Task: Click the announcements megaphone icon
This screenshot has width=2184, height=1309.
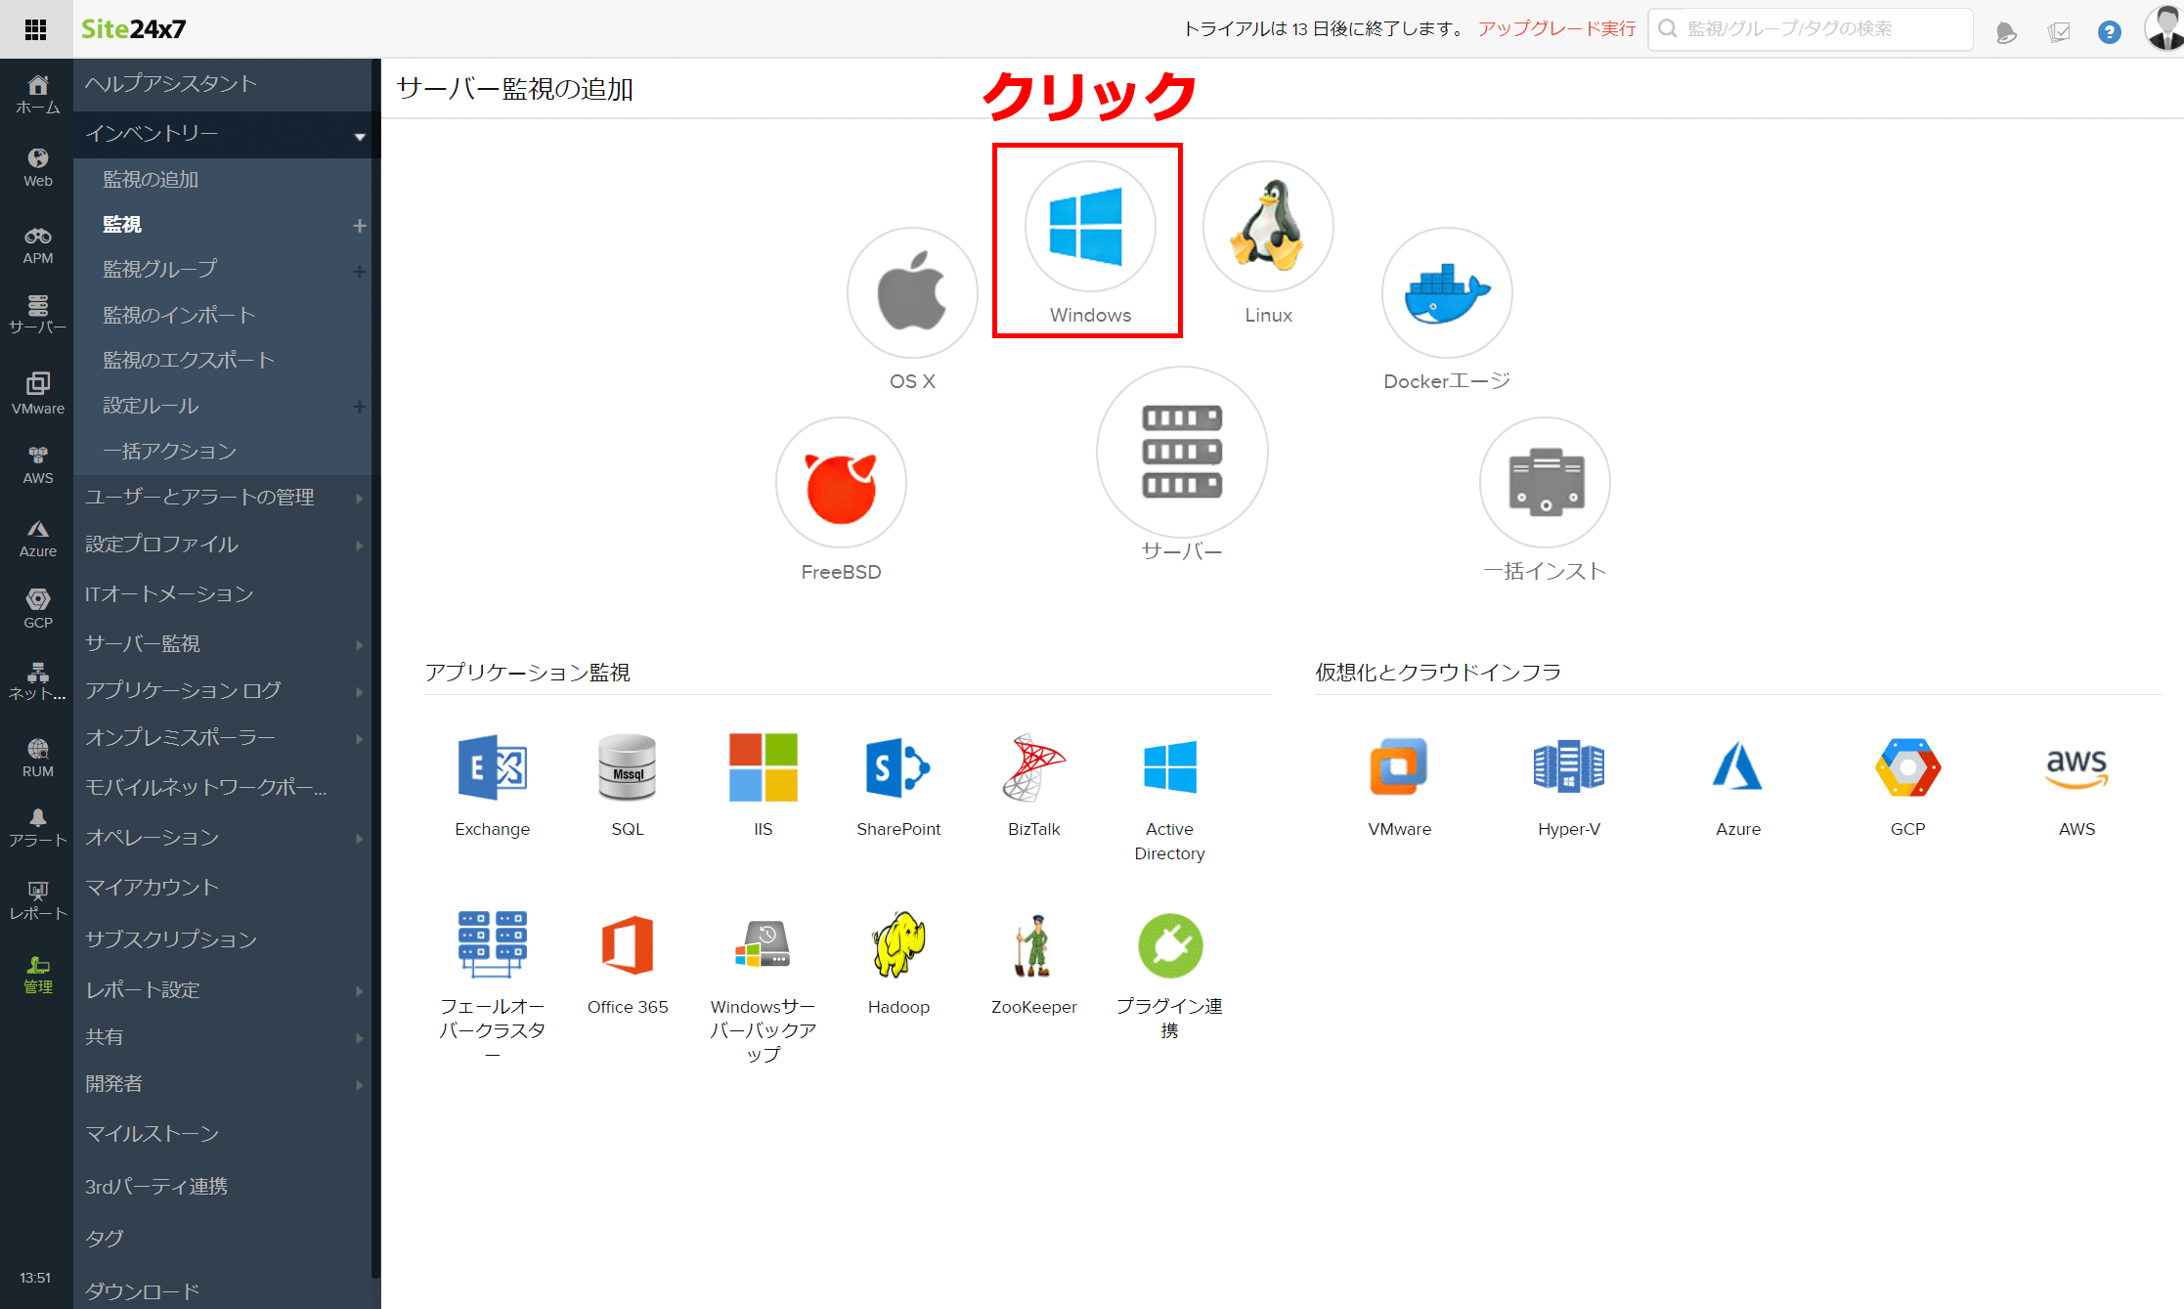Action: (2006, 32)
